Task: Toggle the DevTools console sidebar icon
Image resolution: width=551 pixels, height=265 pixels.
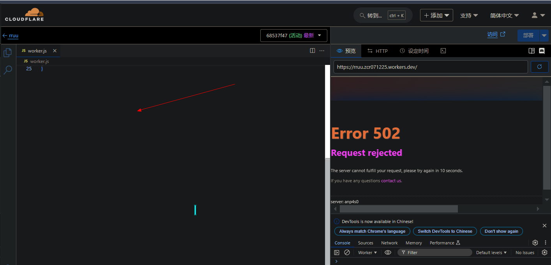Action: pyautogui.click(x=337, y=253)
